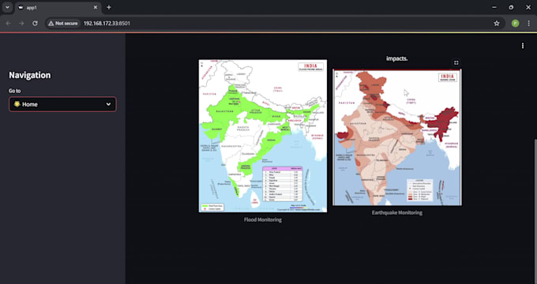Click the "Go to" label
The width and height of the screenshot is (537, 284).
pos(15,91)
